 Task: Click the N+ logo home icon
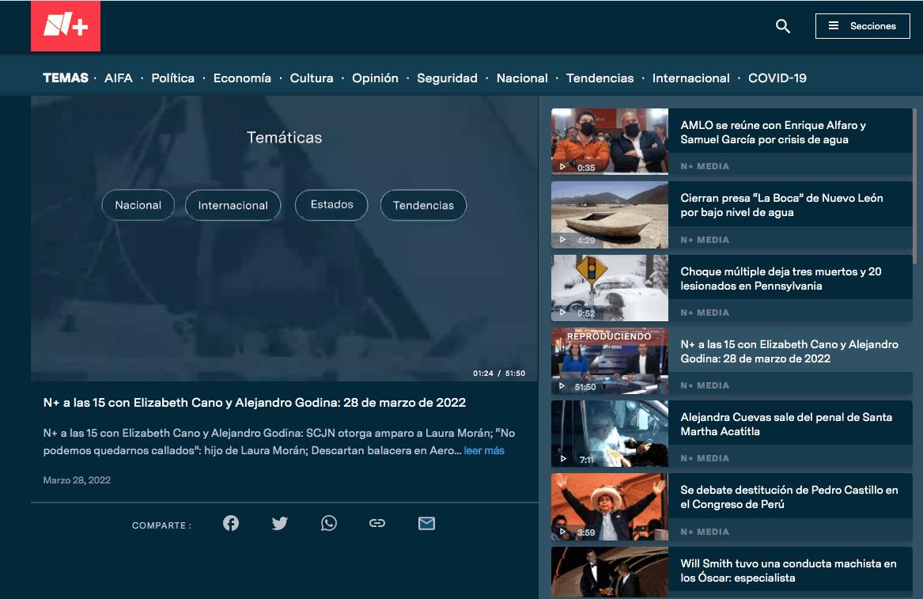(66, 26)
